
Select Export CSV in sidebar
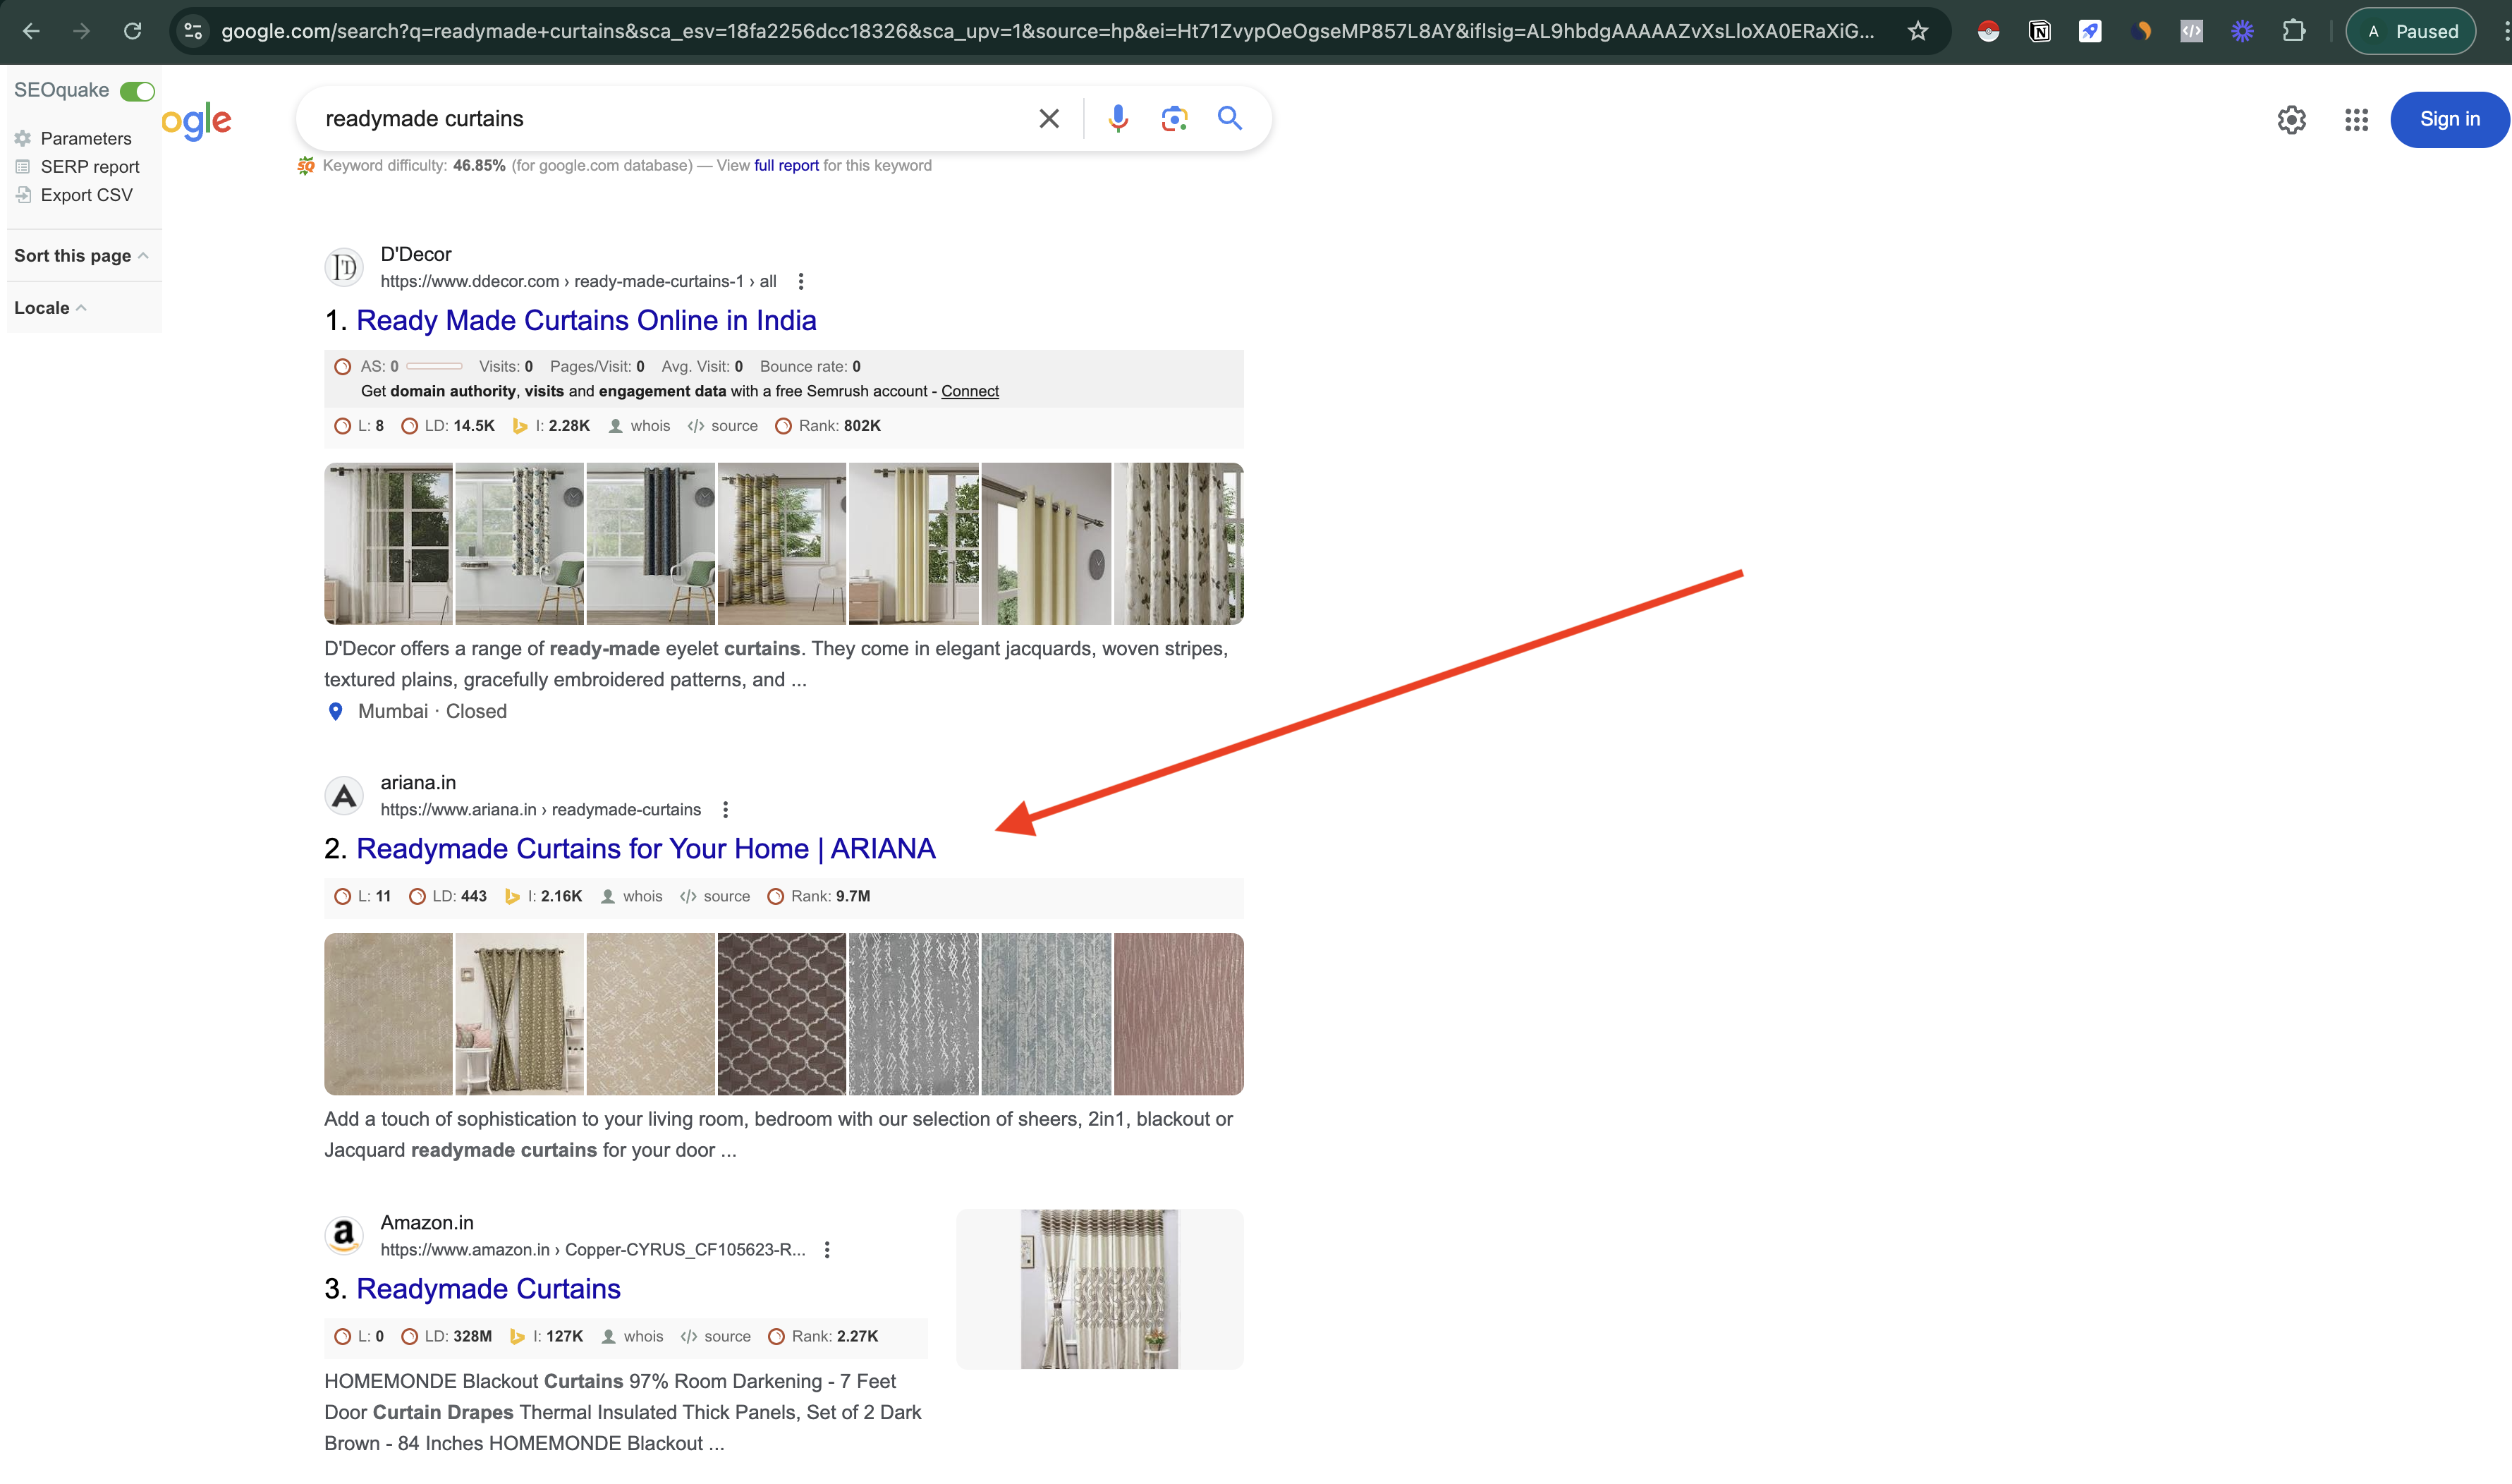click(x=86, y=195)
